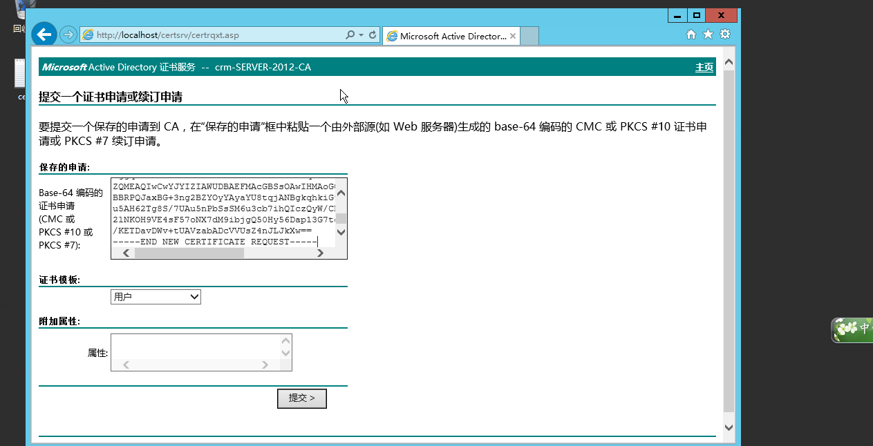Image resolution: width=873 pixels, height=446 pixels.
Task: Click the request textarea scroll-down arrow
Action: [341, 232]
